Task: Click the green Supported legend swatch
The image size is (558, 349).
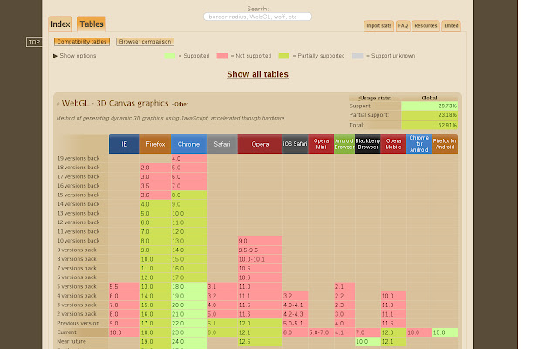Action: coord(170,56)
